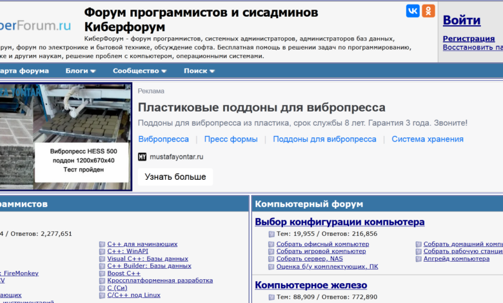This screenshot has width=503, height=303.
Task: Open the C++: WinAPI subforum
Action: click(x=128, y=251)
